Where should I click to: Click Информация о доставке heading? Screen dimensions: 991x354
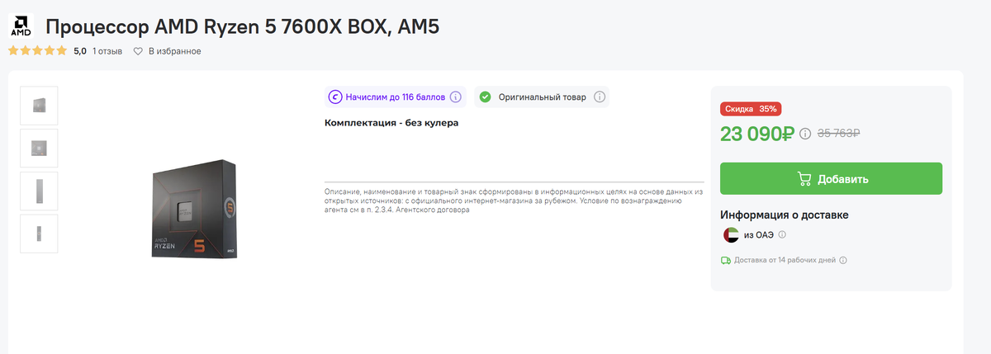point(785,215)
